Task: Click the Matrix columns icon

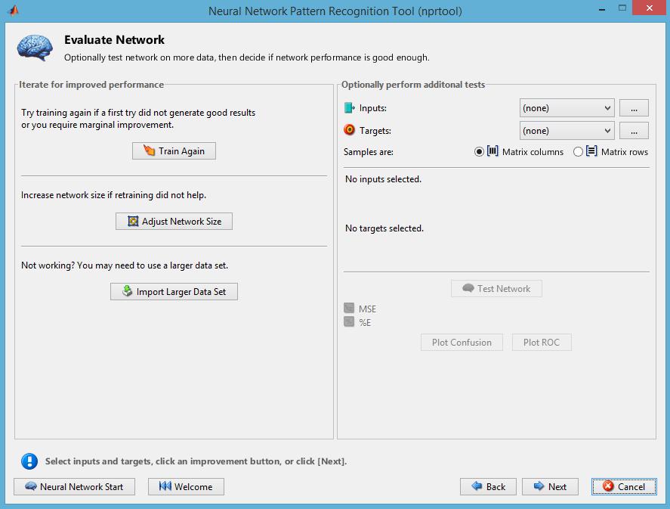Action: point(492,151)
